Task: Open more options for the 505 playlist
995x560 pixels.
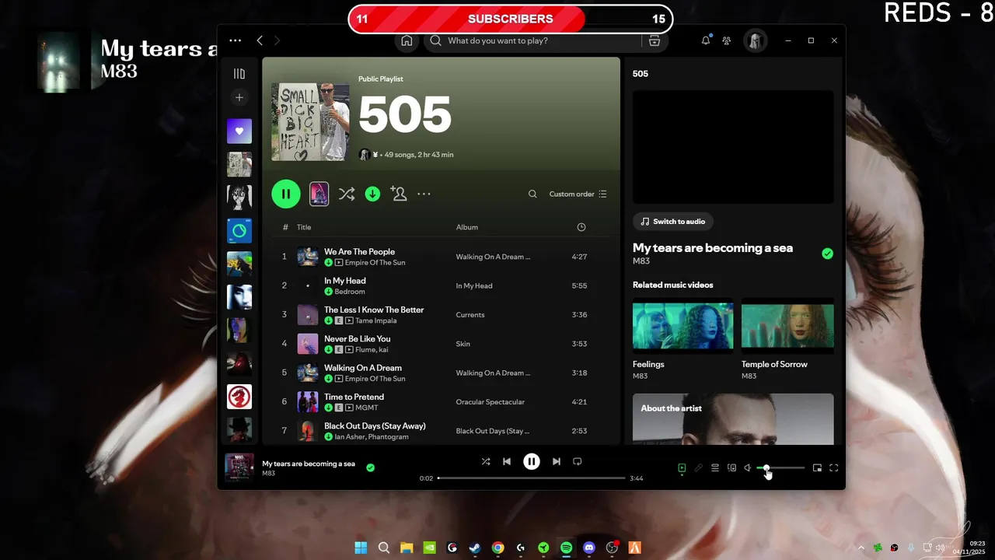Action: [424, 194]
